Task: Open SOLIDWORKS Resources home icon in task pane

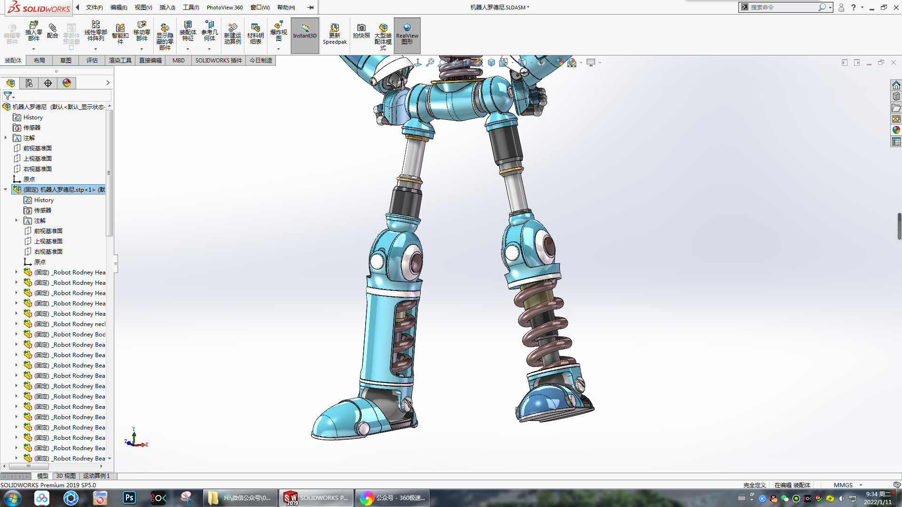Action: click(896, 85)
